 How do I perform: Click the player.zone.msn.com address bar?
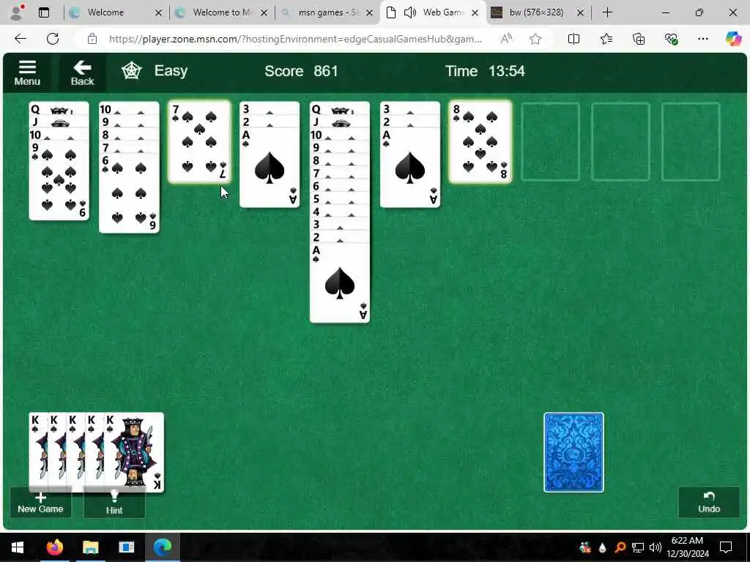click(295, 39)
